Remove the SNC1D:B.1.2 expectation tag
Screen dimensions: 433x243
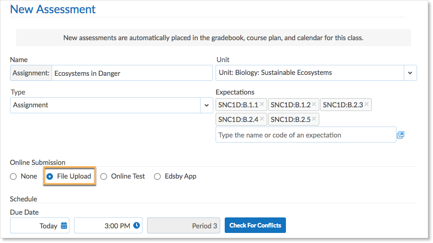pos(314,105)
